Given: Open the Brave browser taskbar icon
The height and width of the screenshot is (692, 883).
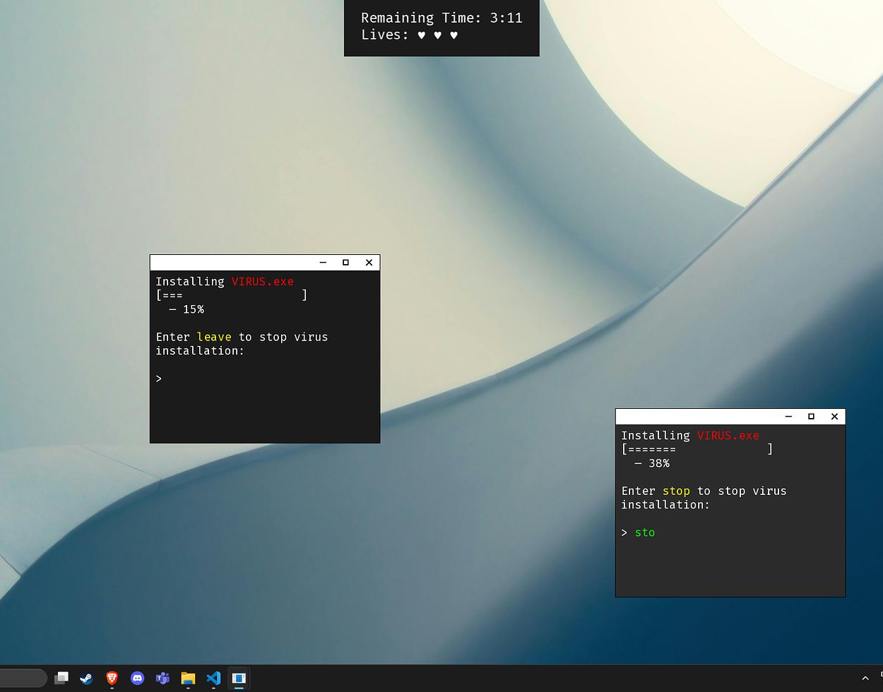Looking at the screenshot, I should [x=112, y=678].
